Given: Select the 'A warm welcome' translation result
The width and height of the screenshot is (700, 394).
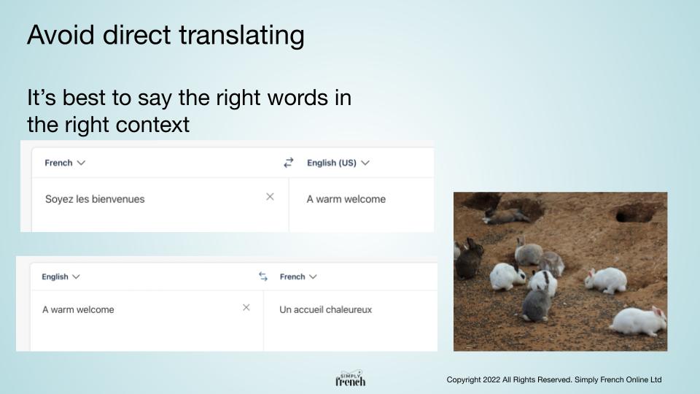Looking at the screenshot, I should pos(346,199).
